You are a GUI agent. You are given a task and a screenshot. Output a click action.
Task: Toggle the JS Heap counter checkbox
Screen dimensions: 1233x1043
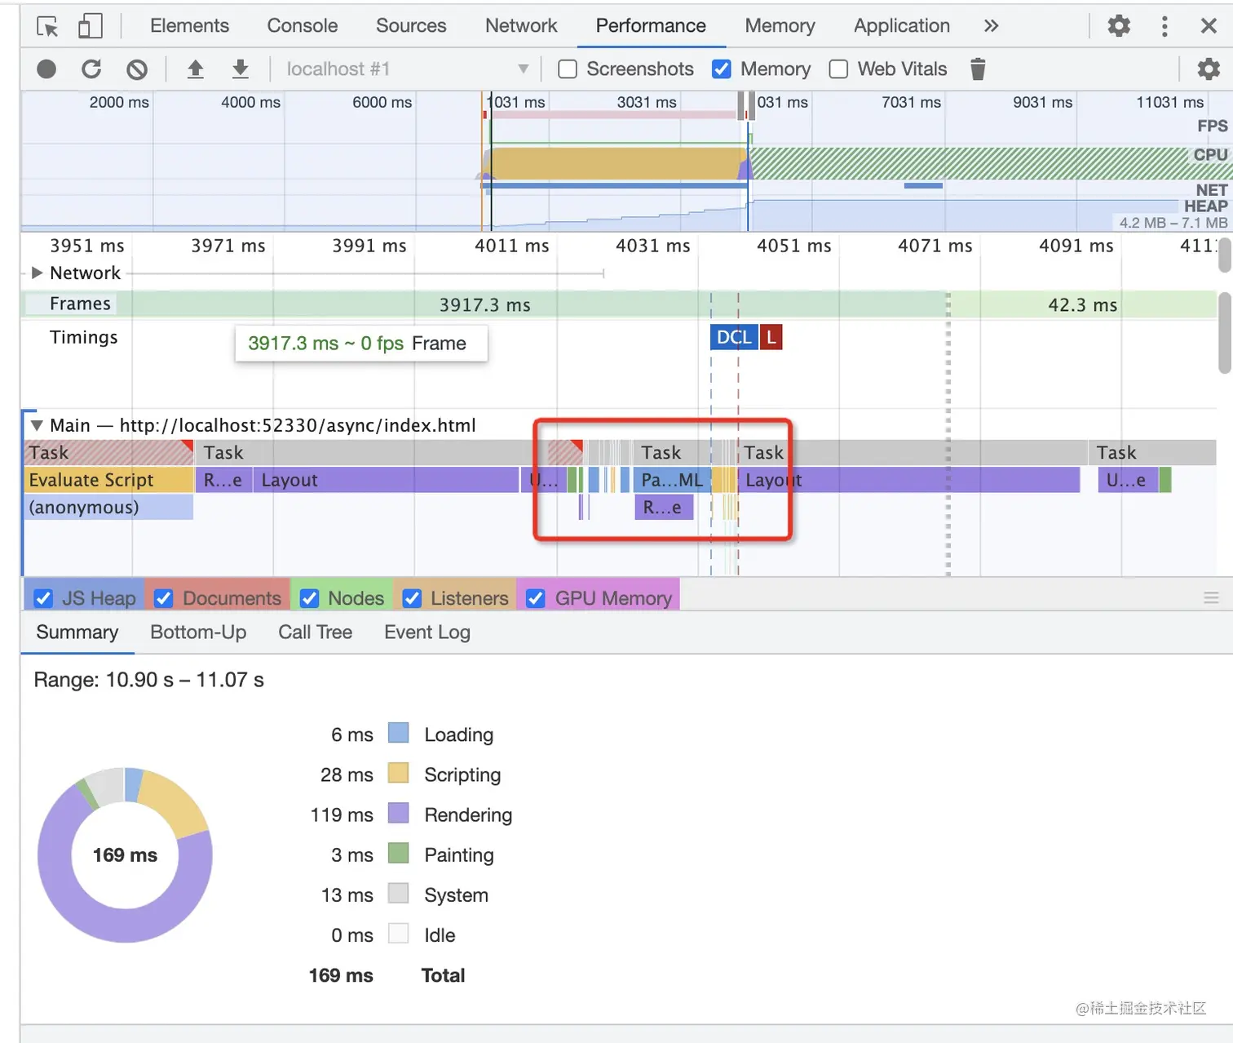pyautogui.click(x=43, y=599)
